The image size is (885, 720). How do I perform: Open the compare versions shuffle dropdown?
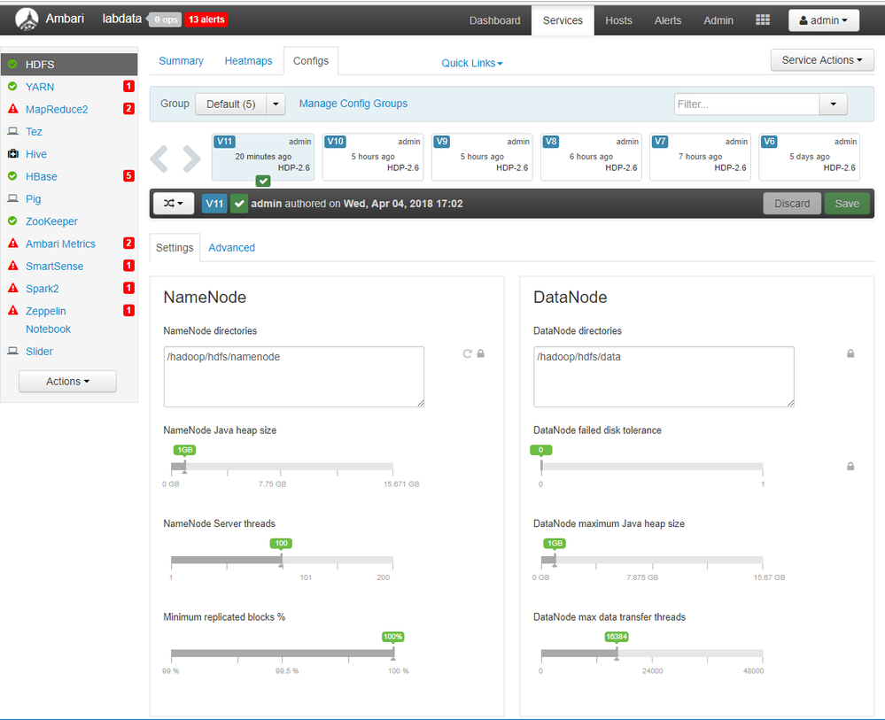click(174, 203)
